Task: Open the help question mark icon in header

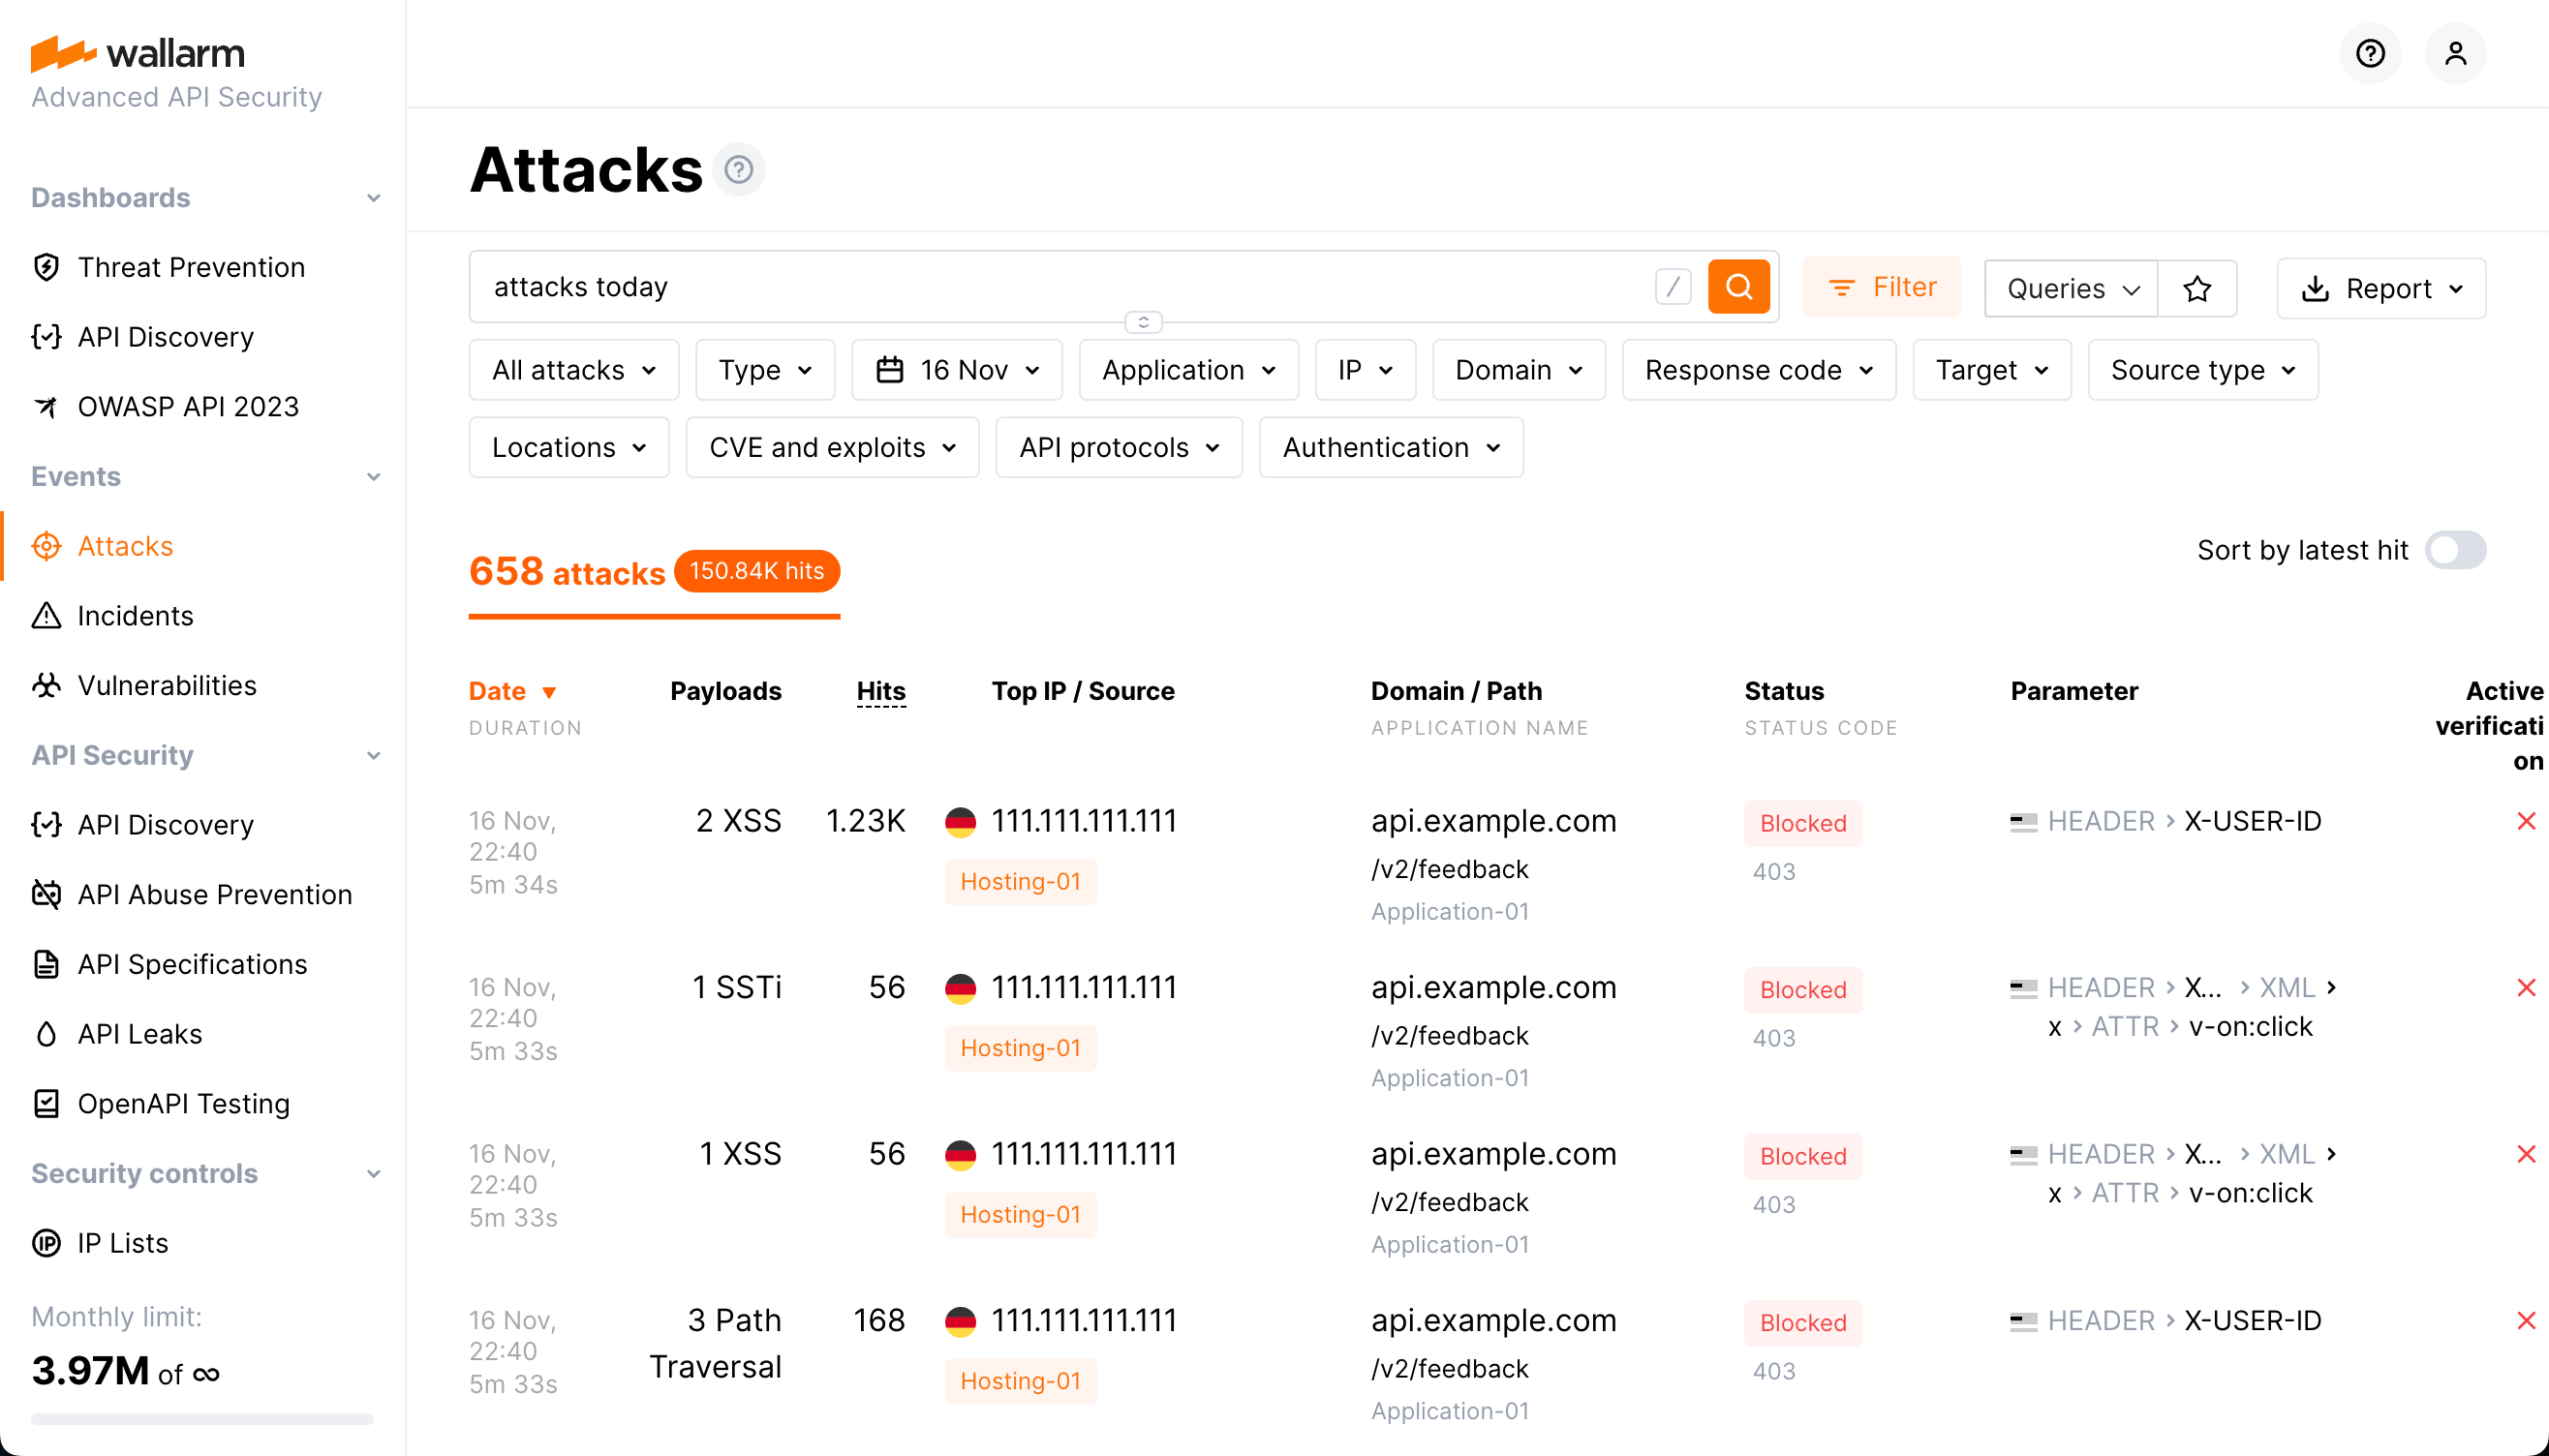Action: [x=2370, y=53]
